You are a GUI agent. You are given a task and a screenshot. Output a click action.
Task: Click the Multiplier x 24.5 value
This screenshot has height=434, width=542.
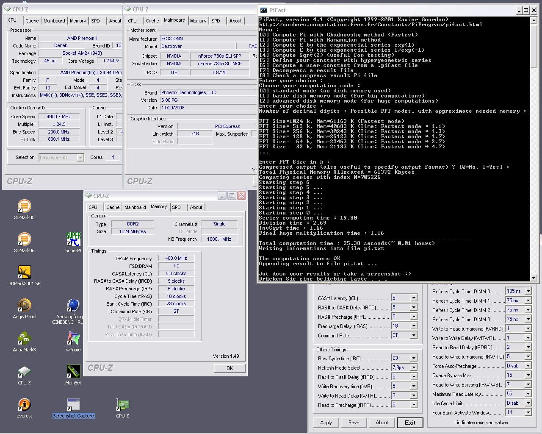click(x=59, y=124)
